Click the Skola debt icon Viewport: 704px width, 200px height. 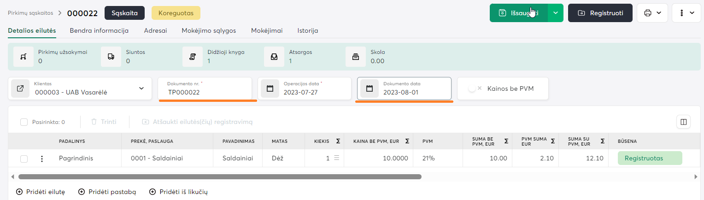(x=355, y=57)
